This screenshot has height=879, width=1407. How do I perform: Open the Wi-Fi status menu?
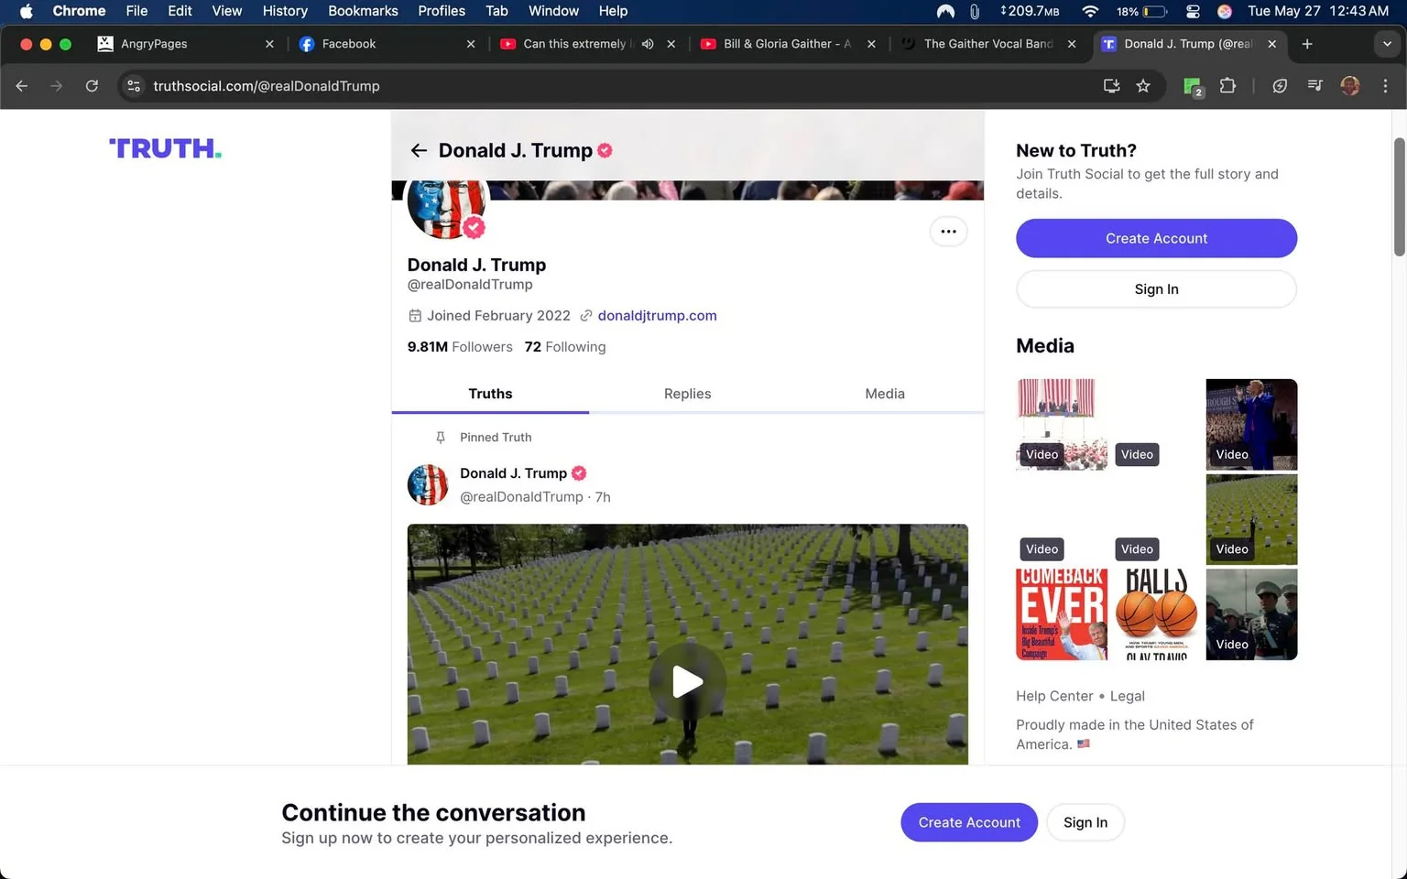point(1090,11)
